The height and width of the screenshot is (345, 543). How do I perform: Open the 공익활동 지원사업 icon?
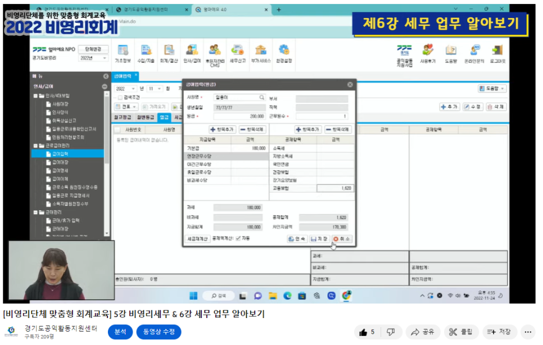(x=405, y=56)
